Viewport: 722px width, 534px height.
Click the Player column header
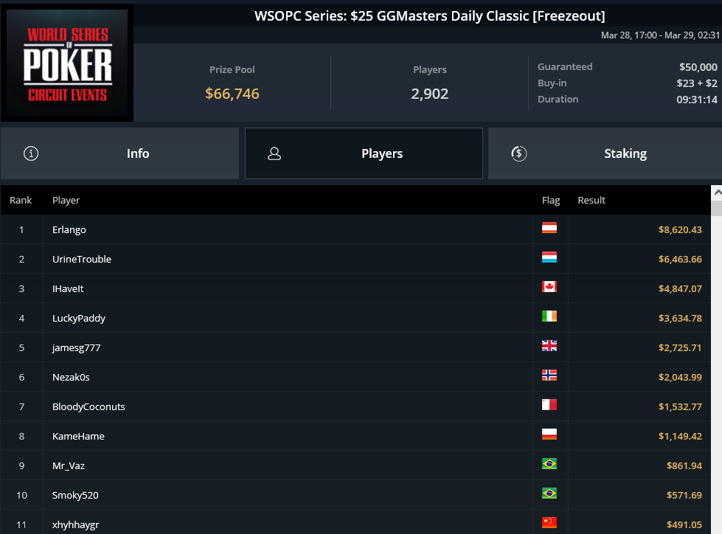click(66, 201)
